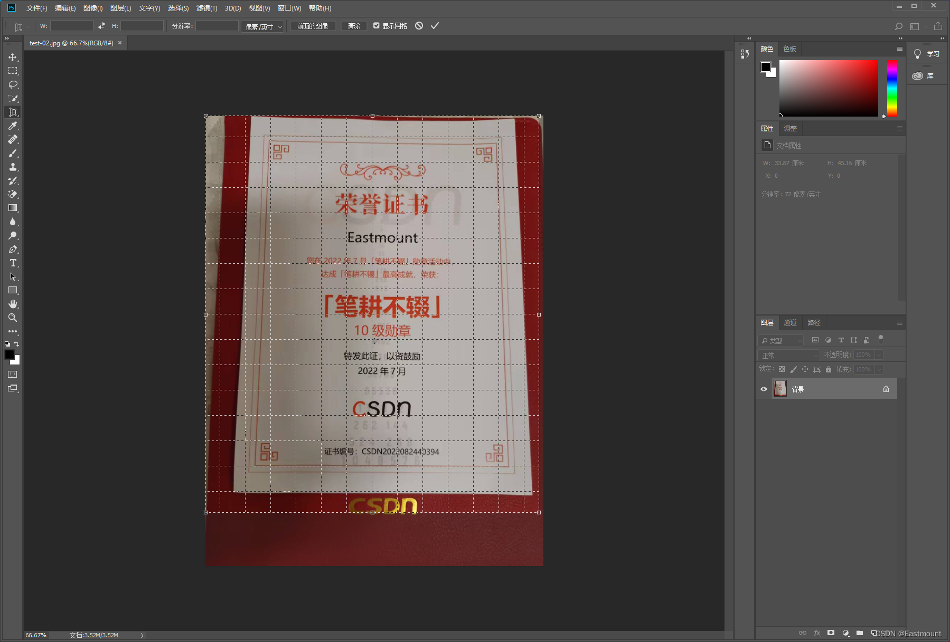
Task: Select the Quick Selection tool
Action: (x=13, y=98)
